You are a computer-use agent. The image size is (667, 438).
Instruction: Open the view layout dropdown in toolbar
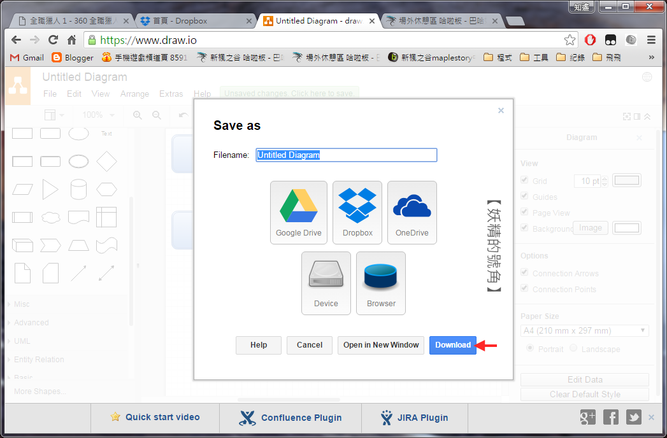pos(54,115)
